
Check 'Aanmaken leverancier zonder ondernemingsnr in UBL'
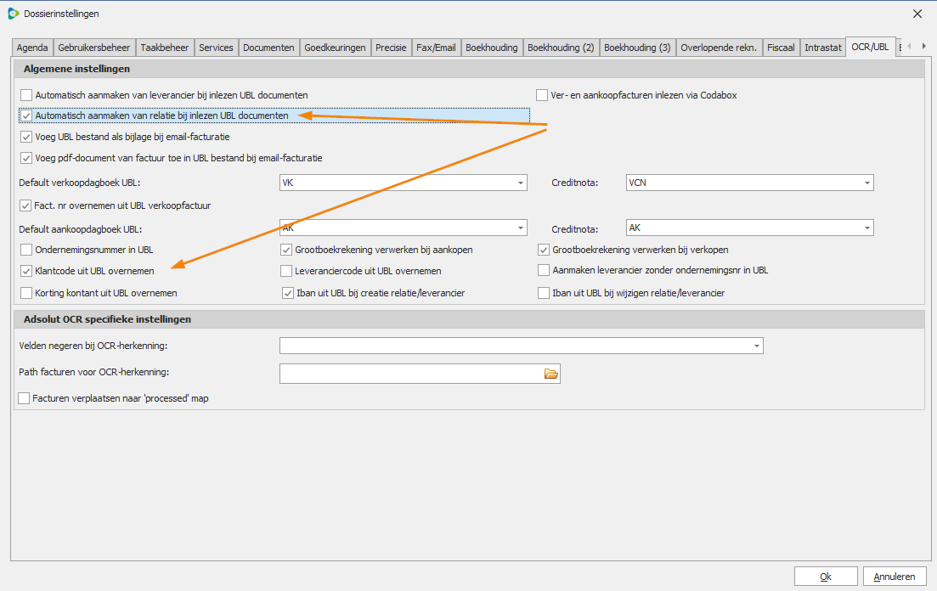click(544, 271)
